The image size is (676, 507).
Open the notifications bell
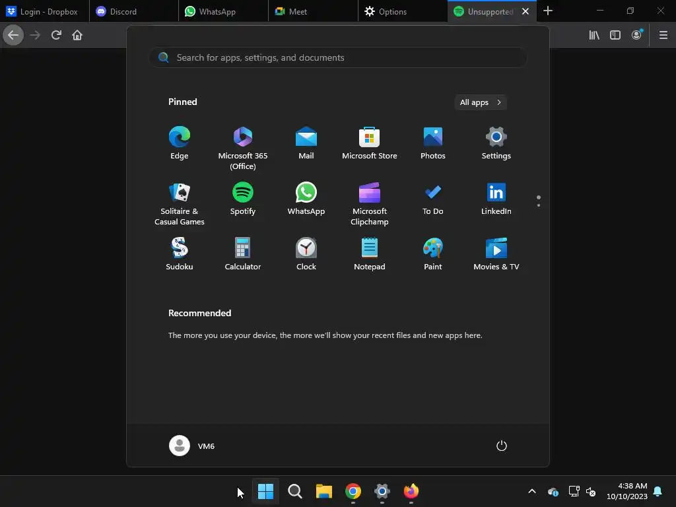658,491
